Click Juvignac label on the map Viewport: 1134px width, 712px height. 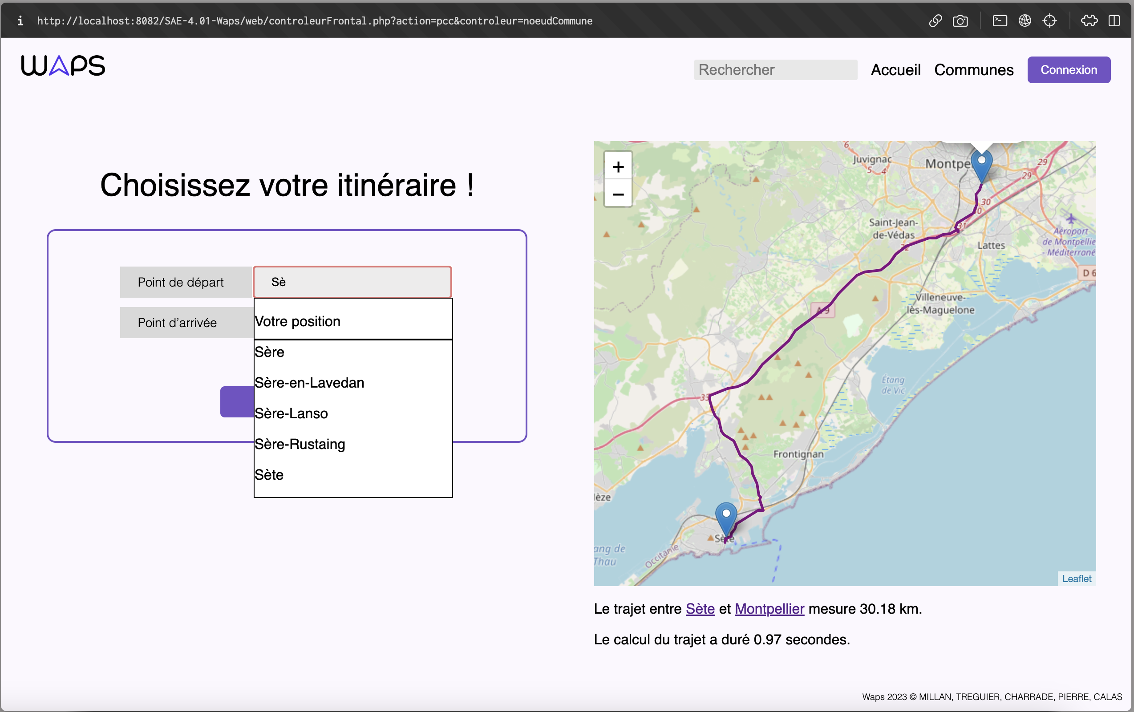[872, 159]
